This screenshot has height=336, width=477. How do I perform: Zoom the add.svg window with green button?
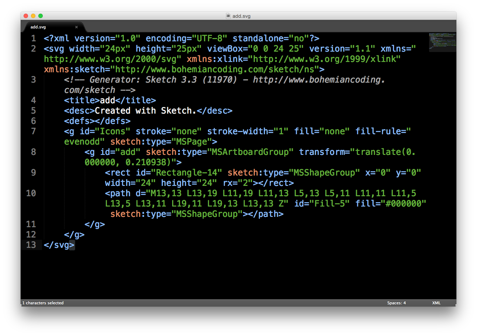coord(41,16)
